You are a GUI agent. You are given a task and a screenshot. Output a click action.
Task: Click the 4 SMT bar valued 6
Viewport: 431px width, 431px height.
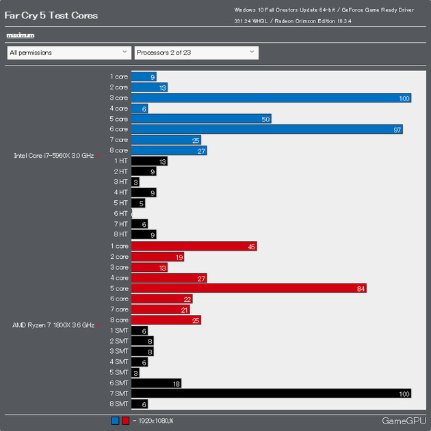point(140,362)
